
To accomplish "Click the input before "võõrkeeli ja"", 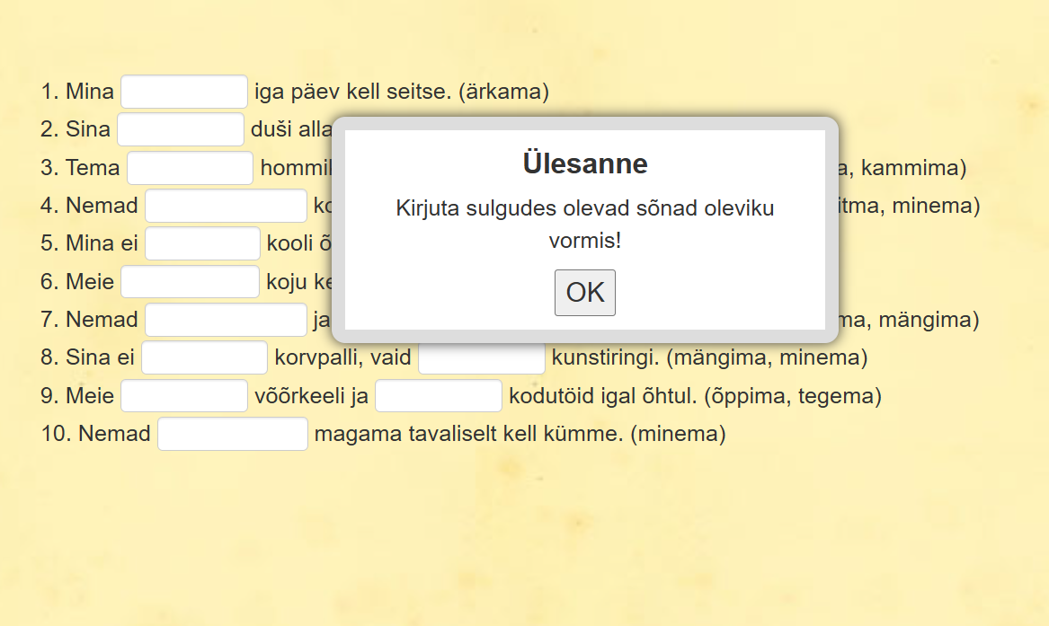I will point(184,396).
